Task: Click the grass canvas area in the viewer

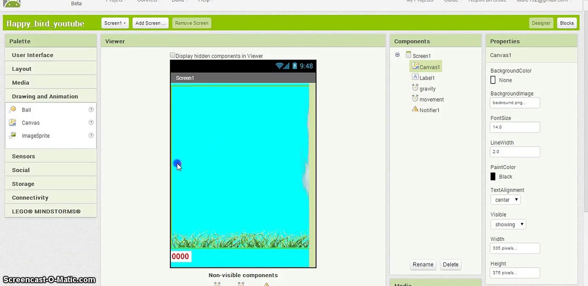Action: click(240, 239)
